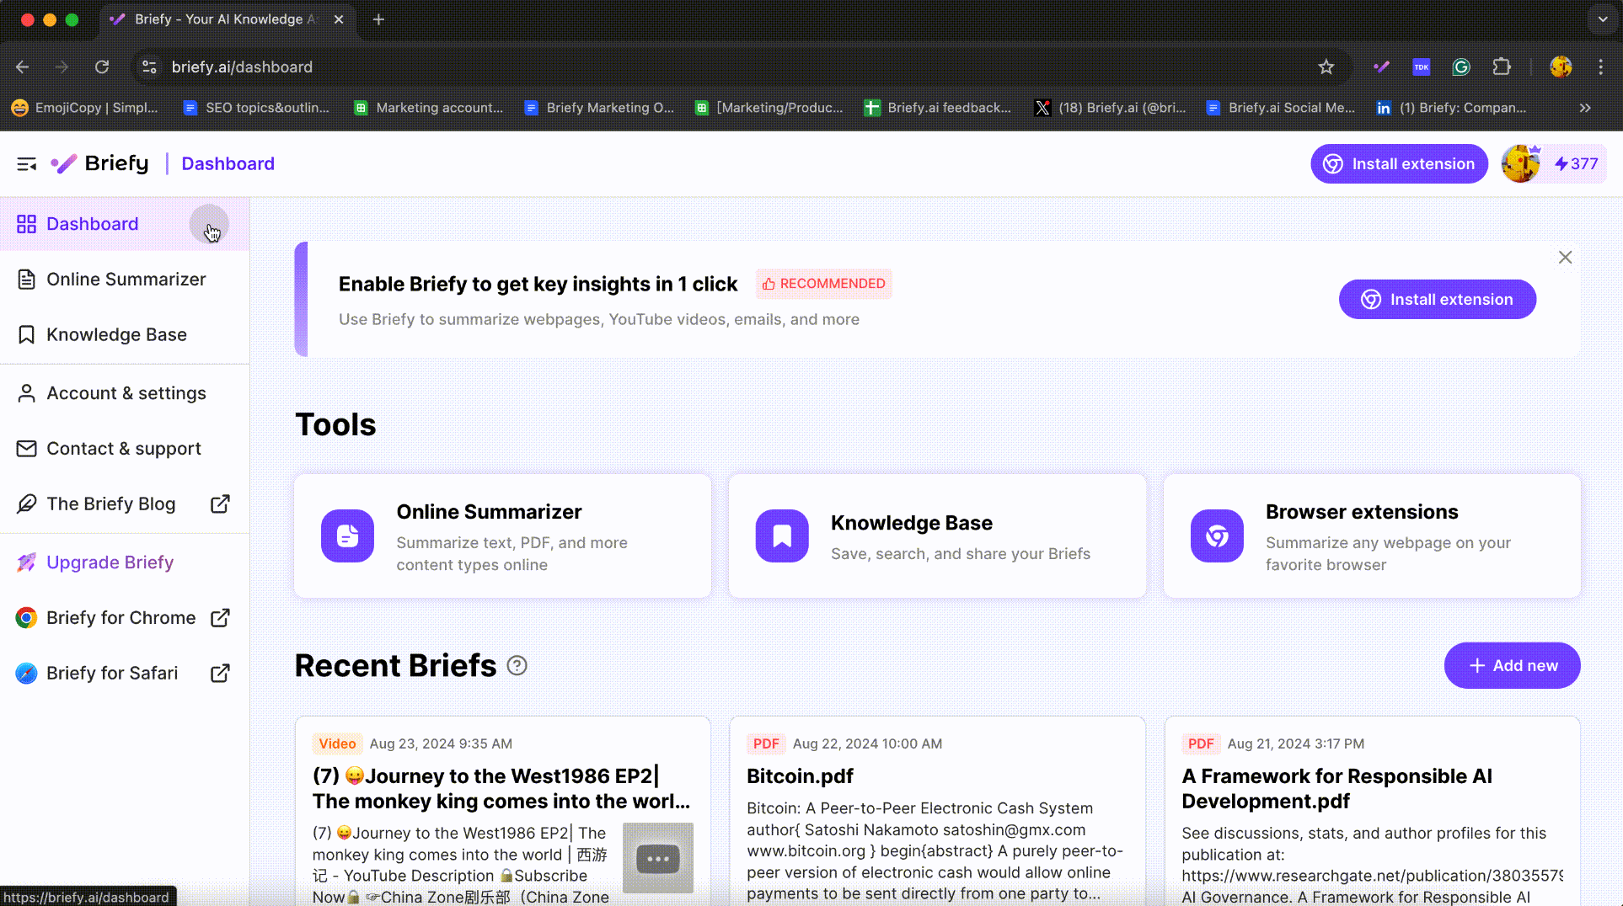Click Install extension in the banner
The width and height of the screenshot is (1623, 906).
click(x=1437, y=300)
